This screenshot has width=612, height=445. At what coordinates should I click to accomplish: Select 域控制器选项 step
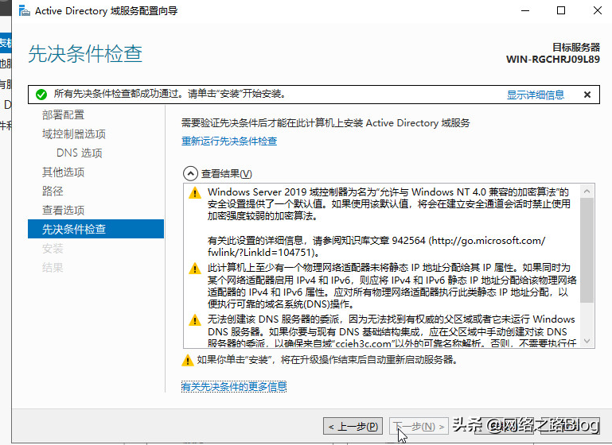pos(74,134)
